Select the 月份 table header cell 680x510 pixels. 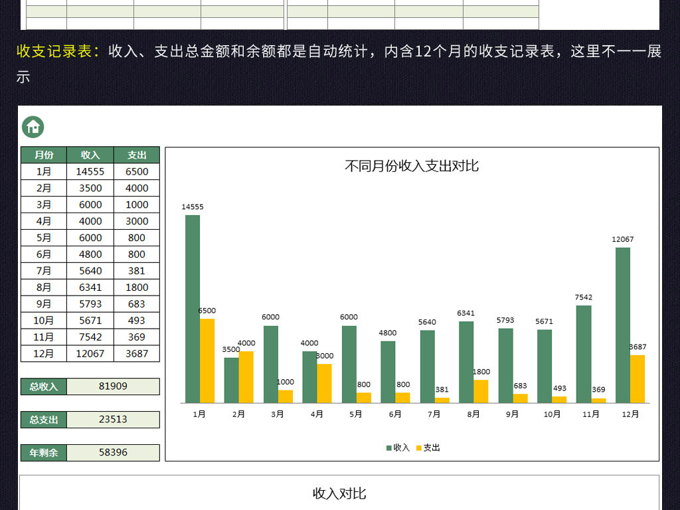[x=43, y=155]
